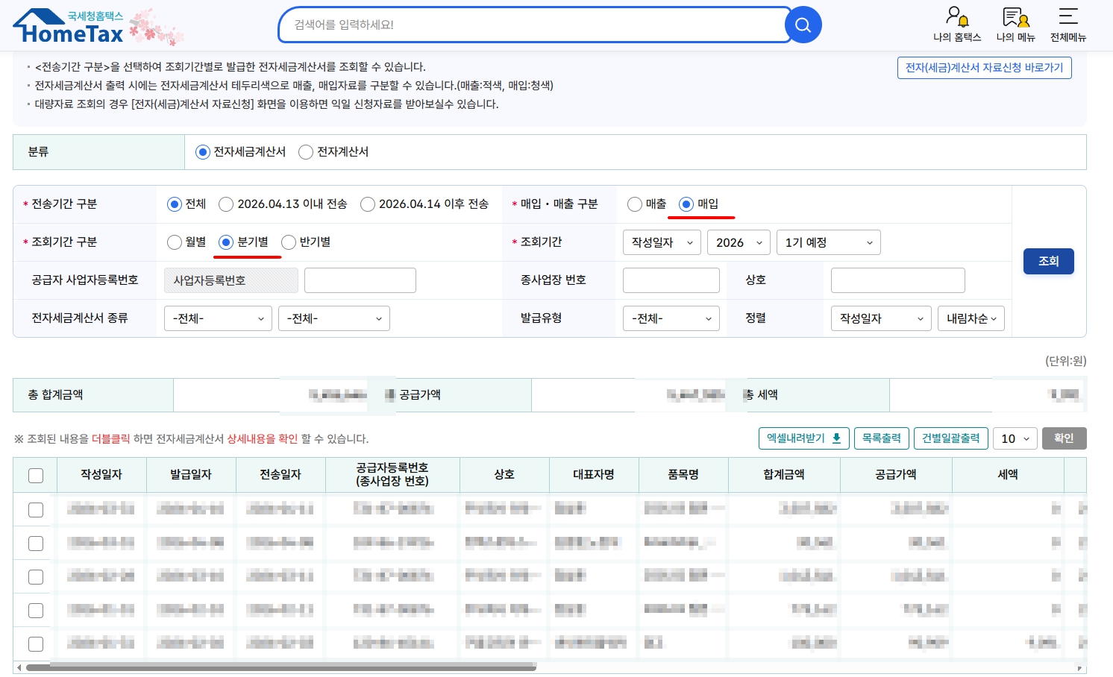The width and height of the screenshot is (1113, 677).
Task: Select 전체 transmission period radio
Action: point(175,204)
